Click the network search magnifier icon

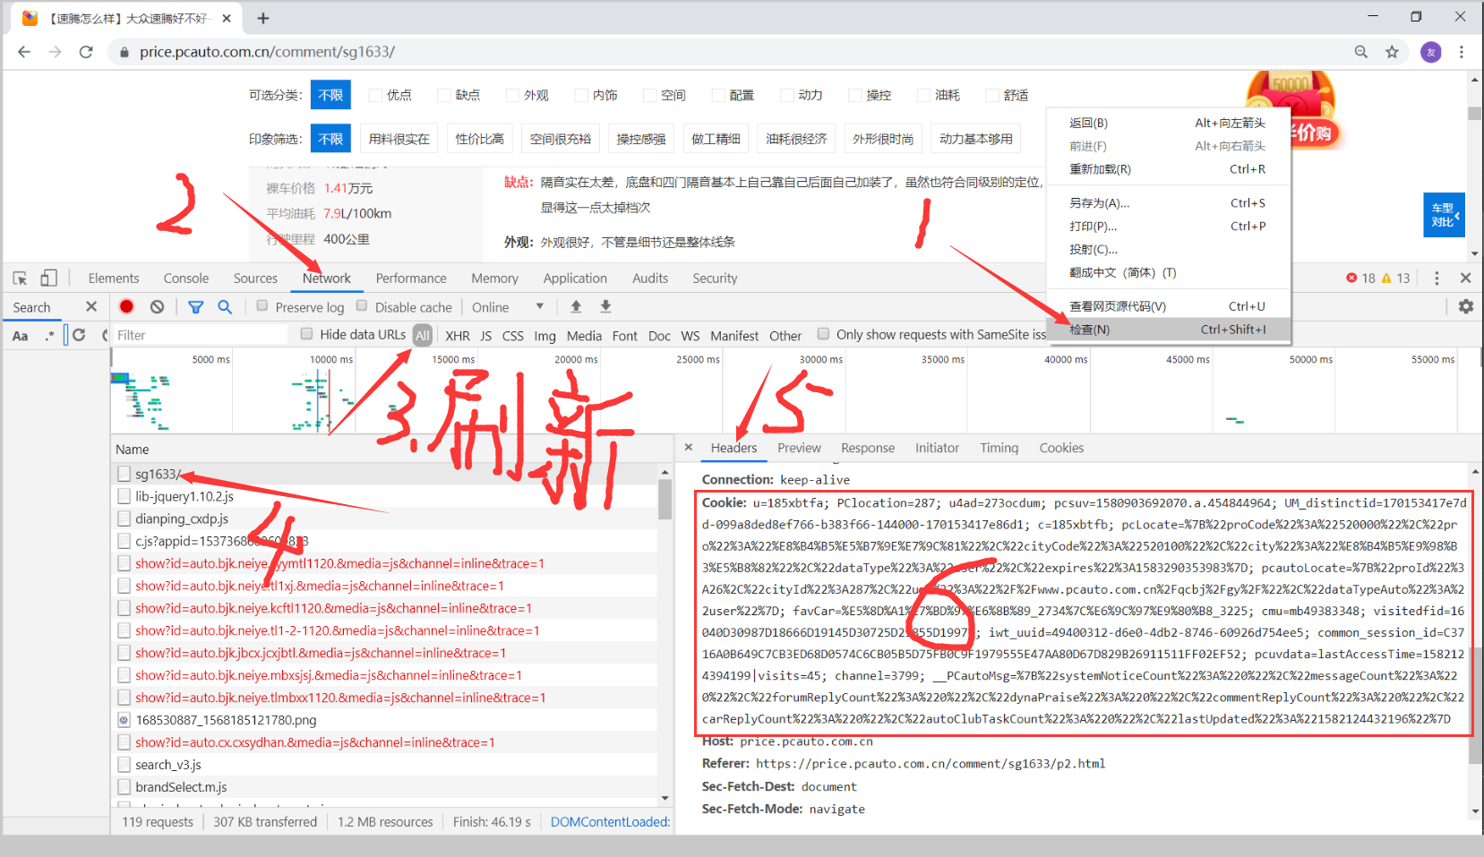(225, 306)
